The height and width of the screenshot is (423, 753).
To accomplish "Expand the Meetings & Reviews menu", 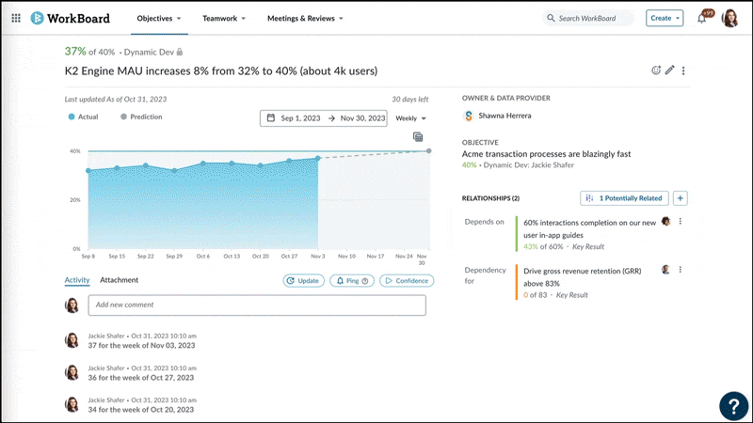I will pyautogui.click(x=305, y=18).
